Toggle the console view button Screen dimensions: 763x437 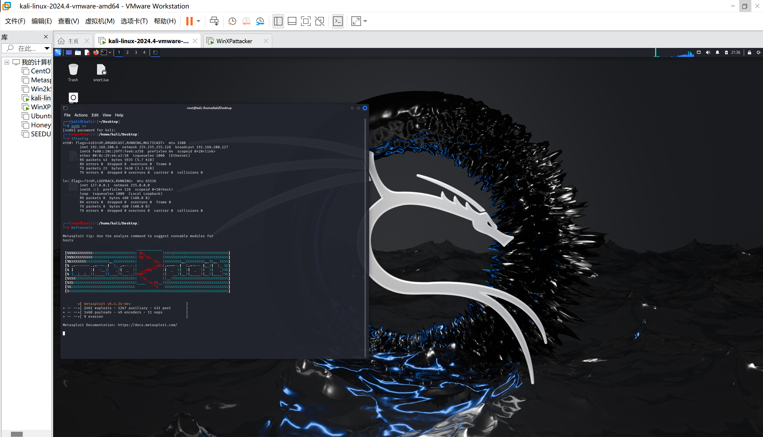click(338, 21)
